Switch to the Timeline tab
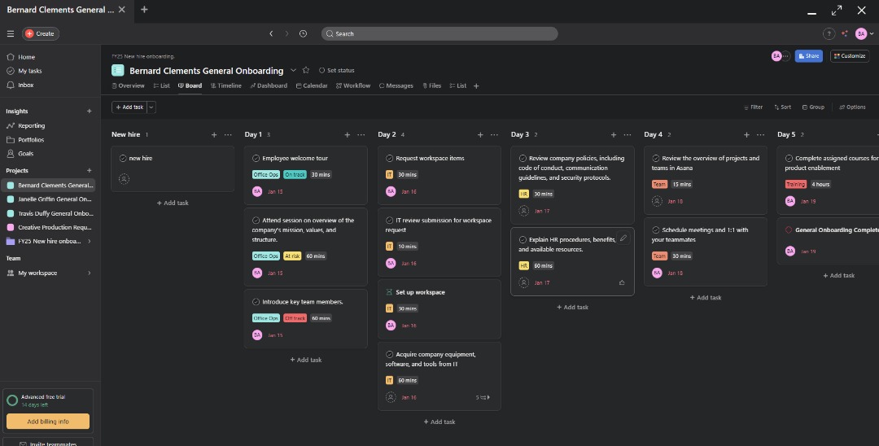Screen dimensions: 879x446 coord(226,85)
